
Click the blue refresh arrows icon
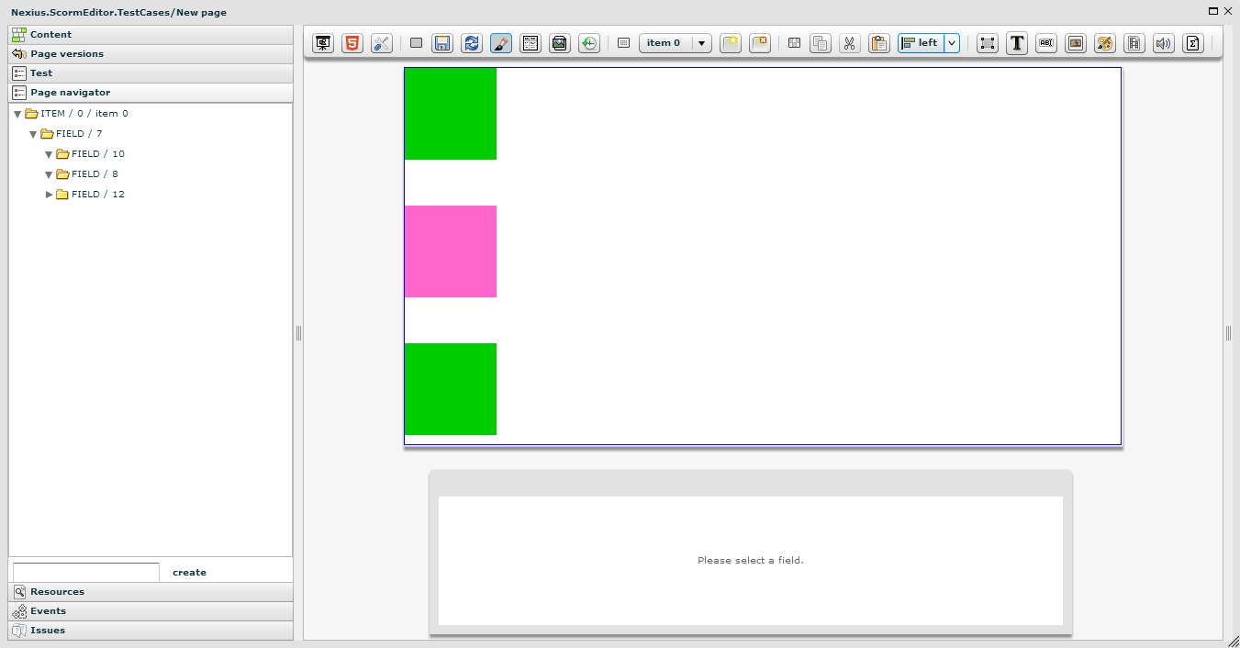tap(471, 43)
